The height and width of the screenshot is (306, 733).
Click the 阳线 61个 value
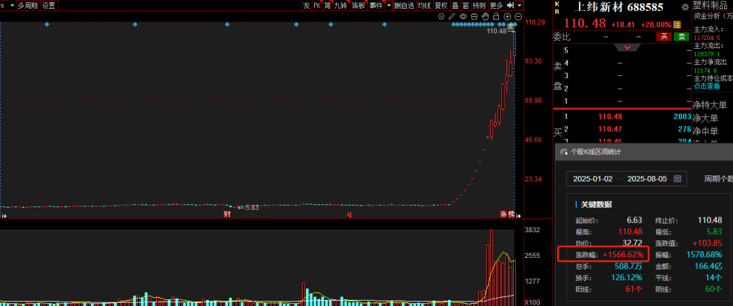pyautogui.click(x=634, y=289)
